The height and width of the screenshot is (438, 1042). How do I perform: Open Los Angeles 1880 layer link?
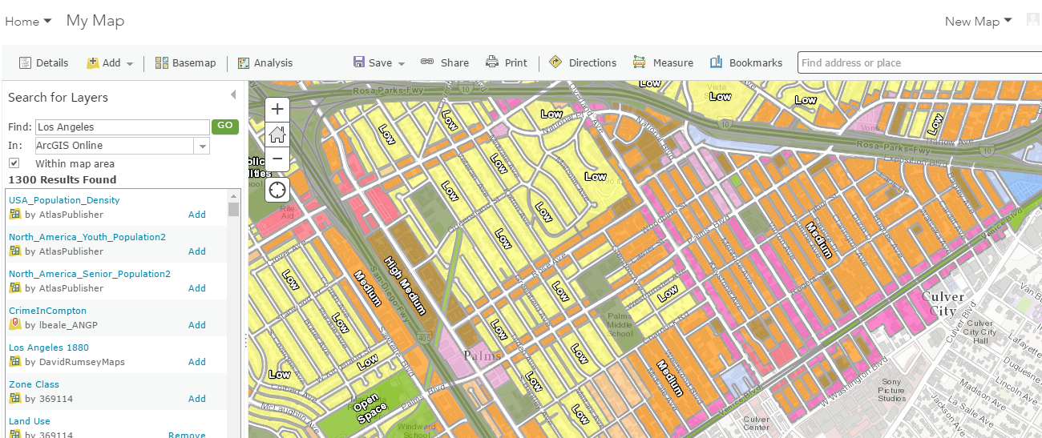tap(49, 348)
